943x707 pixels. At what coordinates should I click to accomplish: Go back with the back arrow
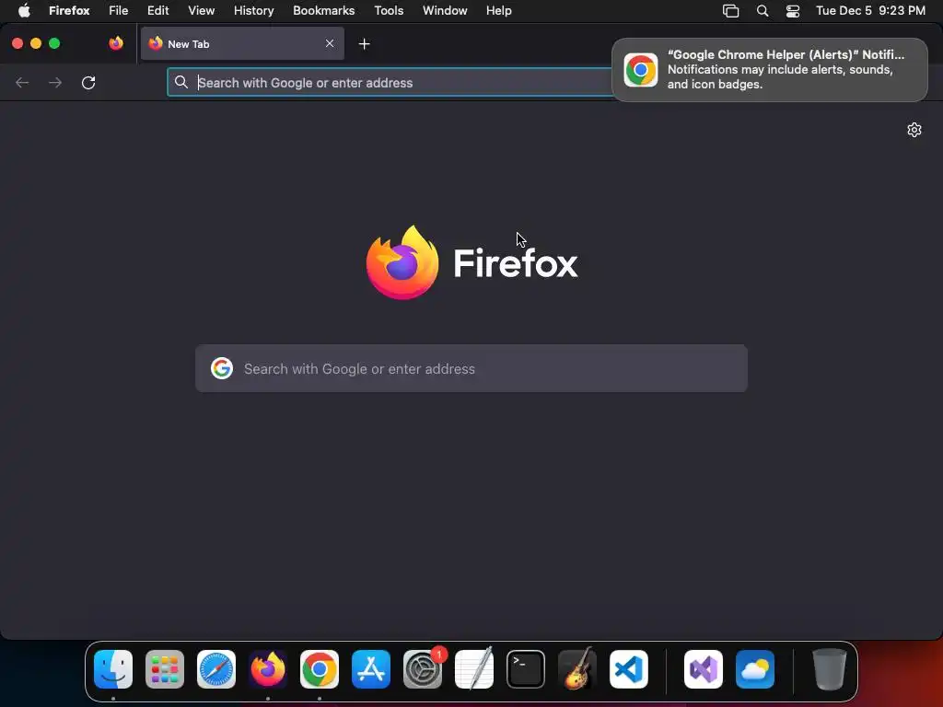pos(22,82)
